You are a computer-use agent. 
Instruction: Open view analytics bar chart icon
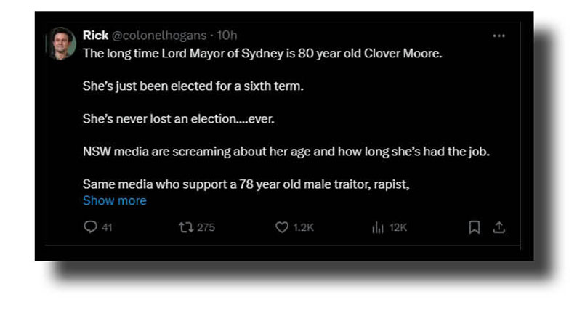[x=378, y=227]
